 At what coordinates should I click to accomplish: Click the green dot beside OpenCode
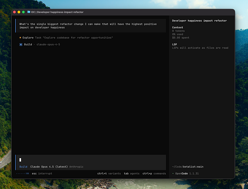pos(173,174)
